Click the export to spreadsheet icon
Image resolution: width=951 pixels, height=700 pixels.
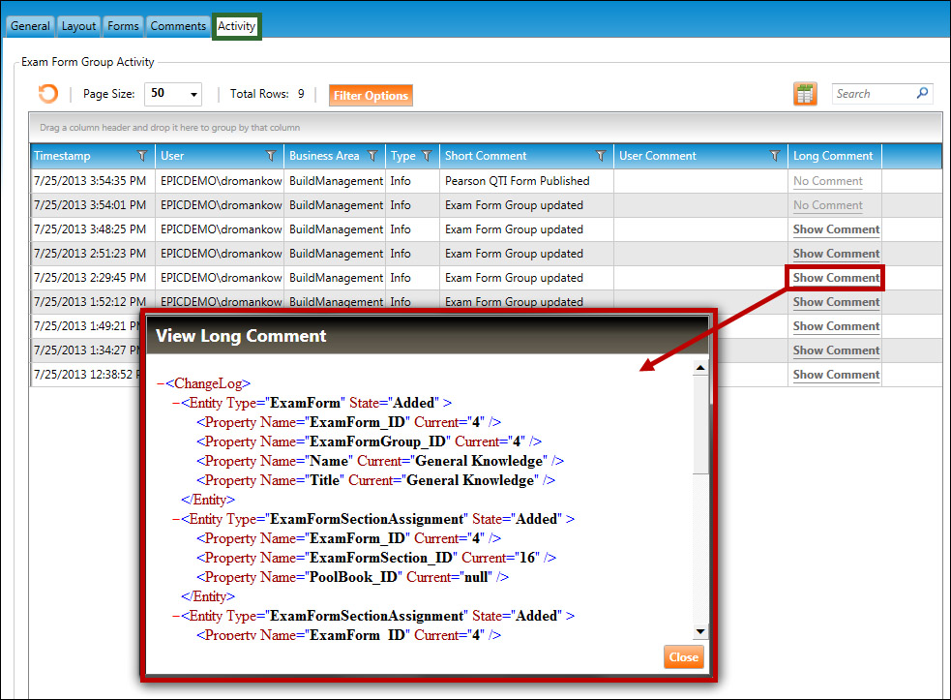click(805, 94)
